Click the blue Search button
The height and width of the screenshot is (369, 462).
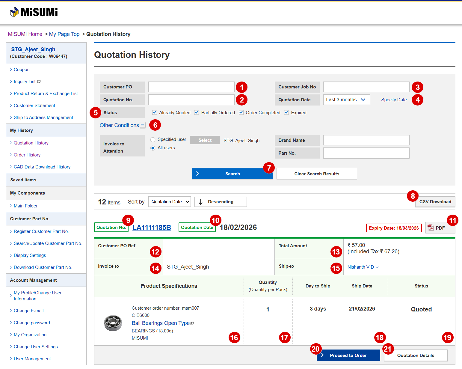(x=232, y=174)
